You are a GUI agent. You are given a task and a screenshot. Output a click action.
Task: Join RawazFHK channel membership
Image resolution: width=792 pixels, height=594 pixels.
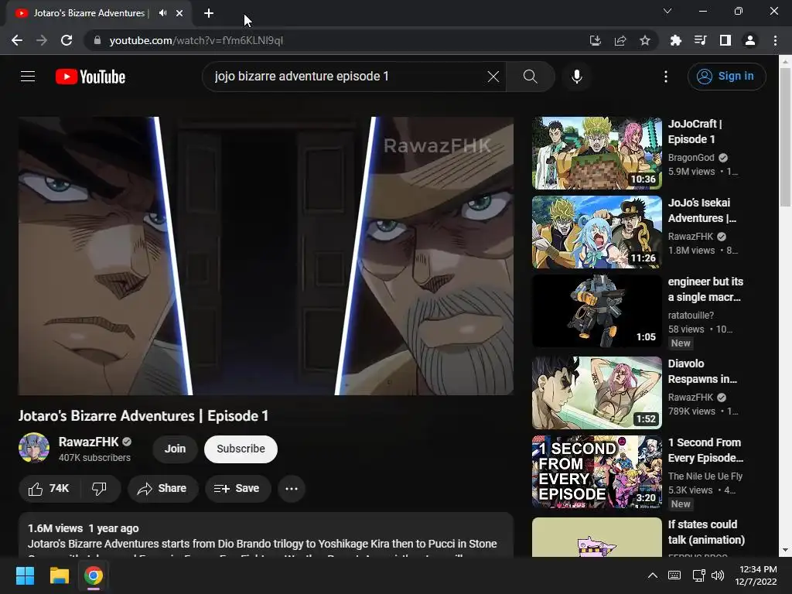(175, 449)
